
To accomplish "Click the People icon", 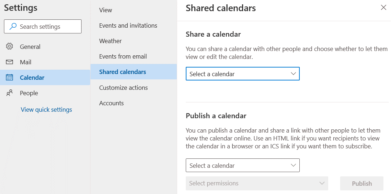I will (x=9, y=93).
